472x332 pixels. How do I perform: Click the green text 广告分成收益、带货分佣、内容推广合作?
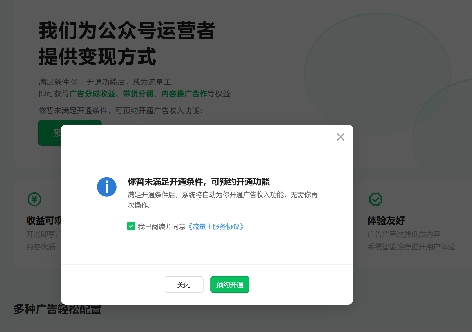[x=138, y=94]
